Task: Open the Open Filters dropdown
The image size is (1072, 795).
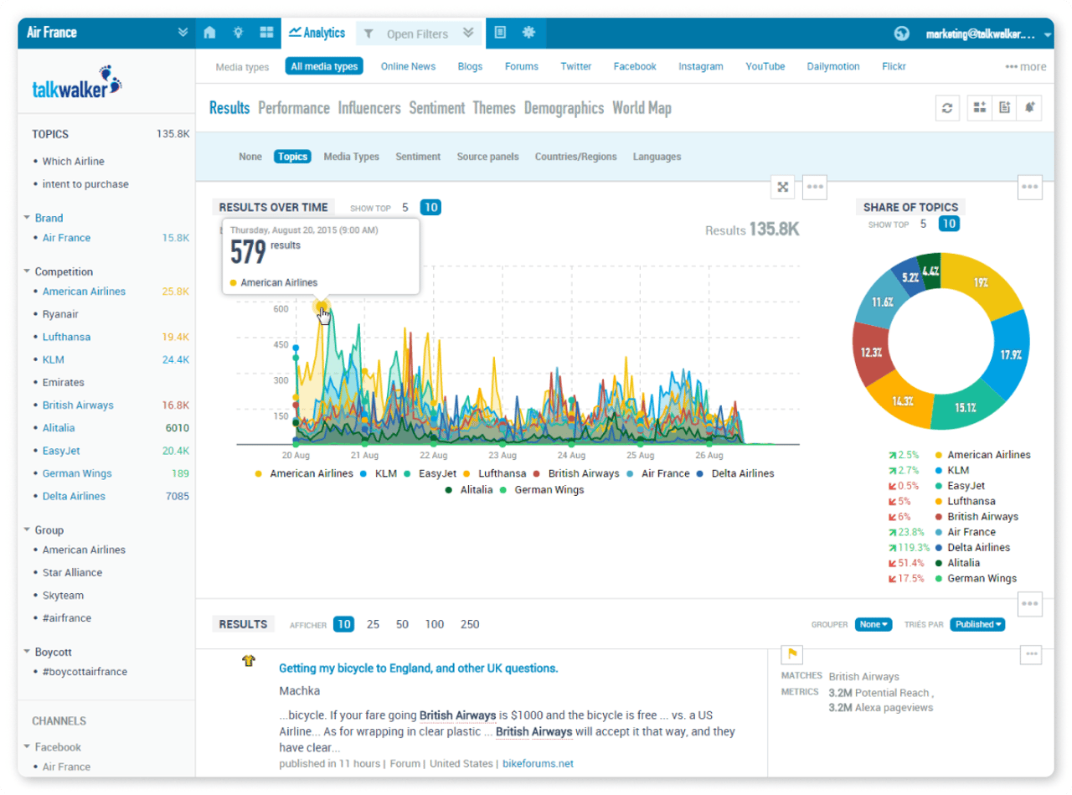Action: point(418,32)
